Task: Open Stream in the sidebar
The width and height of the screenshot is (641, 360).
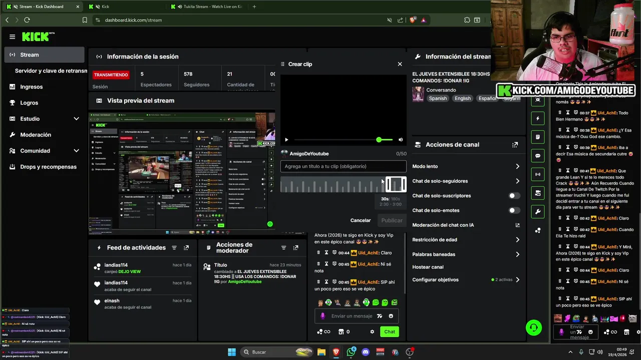Action: [x=44, y=55]
